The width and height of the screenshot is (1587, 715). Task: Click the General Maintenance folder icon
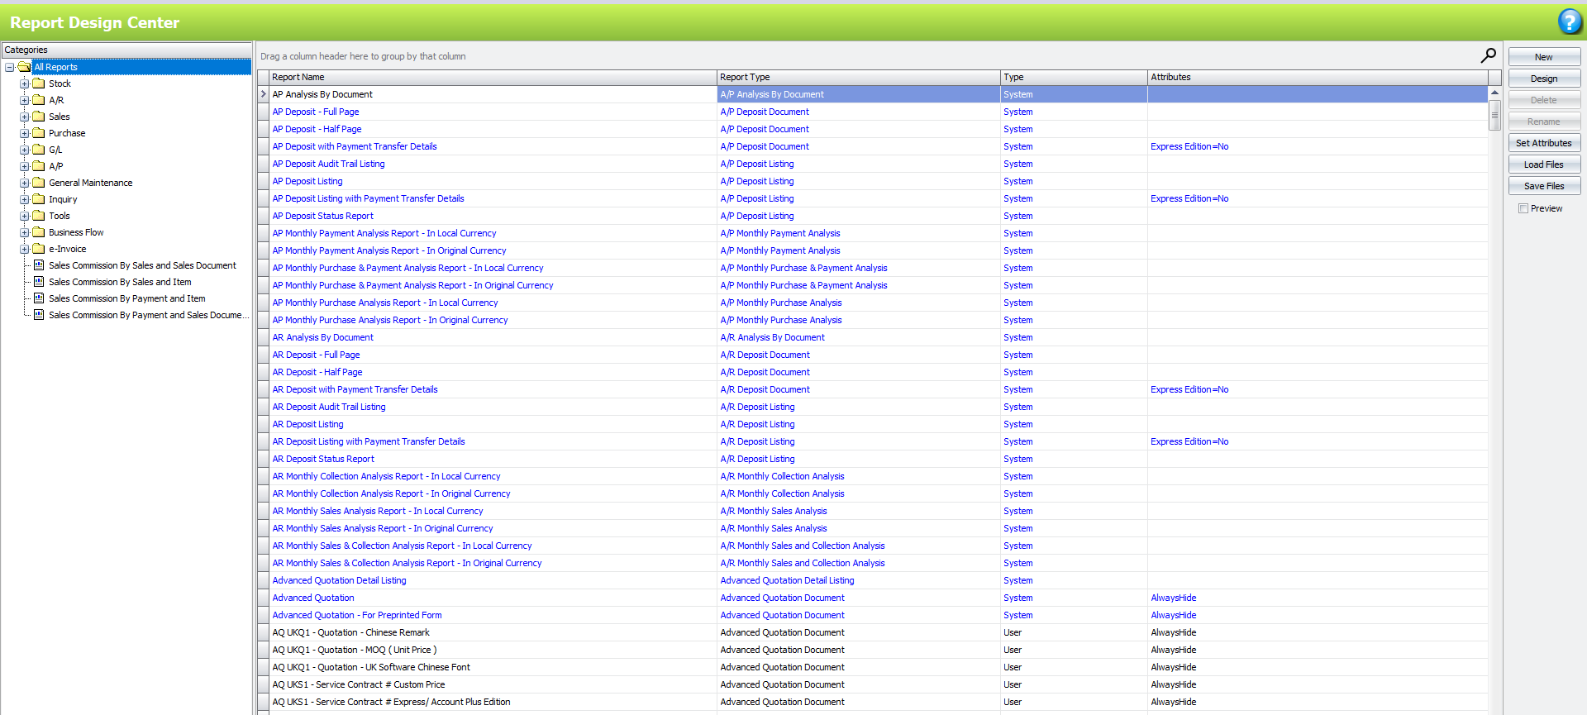click(38, 183)
